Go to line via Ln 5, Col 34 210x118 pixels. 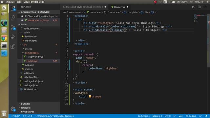click(x=144, y=116)
